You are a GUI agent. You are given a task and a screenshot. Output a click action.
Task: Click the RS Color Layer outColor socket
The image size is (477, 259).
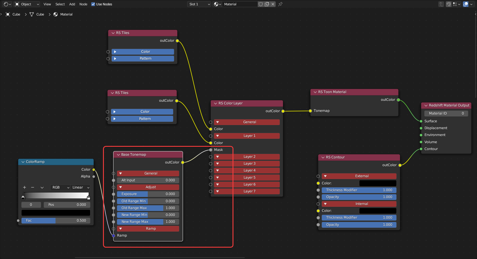pyautogui.click(x=283, y=111)
